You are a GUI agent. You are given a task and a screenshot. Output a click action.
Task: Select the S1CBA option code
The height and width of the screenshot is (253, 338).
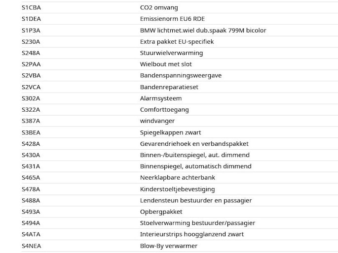tap(31, 7)
